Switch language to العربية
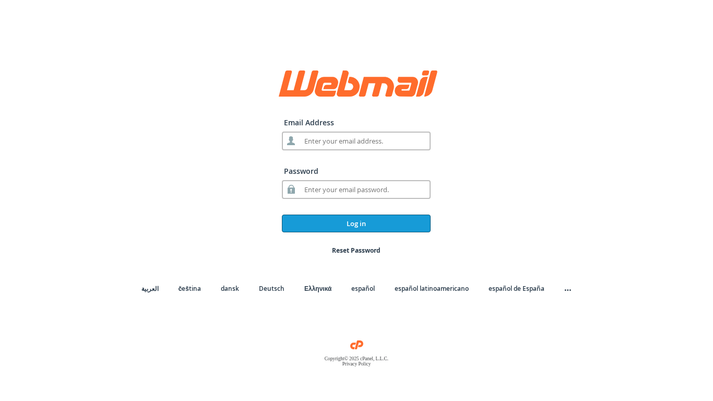713x401 pixels. tap(150, 289)
